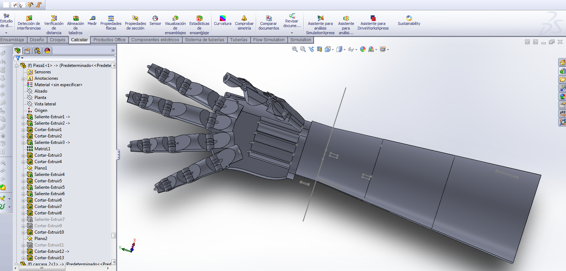The height and width of the screenshot is (271, 566).
Task: Run Comprobar simetría check
Action: pyautogui.click(x=244, y=23)
